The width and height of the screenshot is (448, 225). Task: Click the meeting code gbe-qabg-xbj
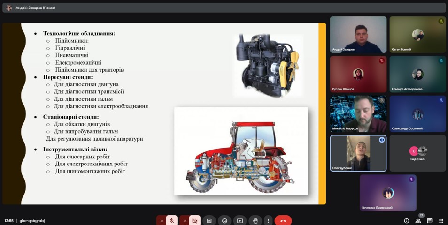coord(32,221)
